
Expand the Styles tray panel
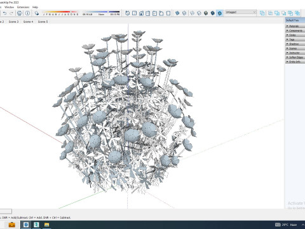295,35
